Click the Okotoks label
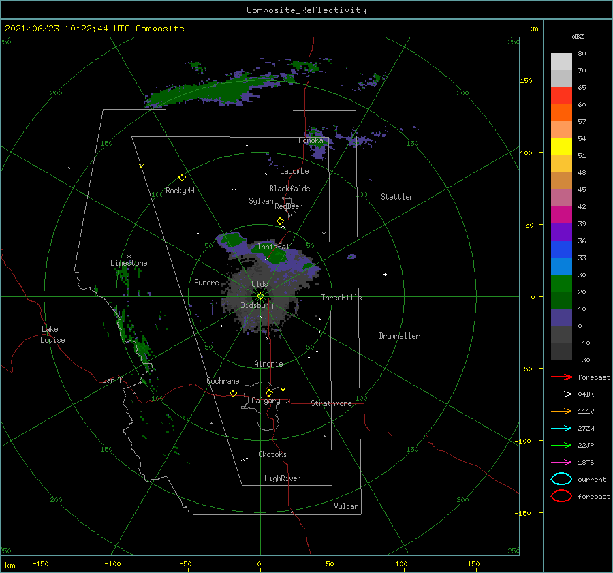 point(272,454)
